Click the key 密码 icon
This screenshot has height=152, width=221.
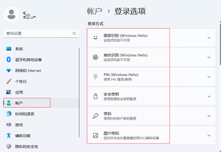point(96,116)
